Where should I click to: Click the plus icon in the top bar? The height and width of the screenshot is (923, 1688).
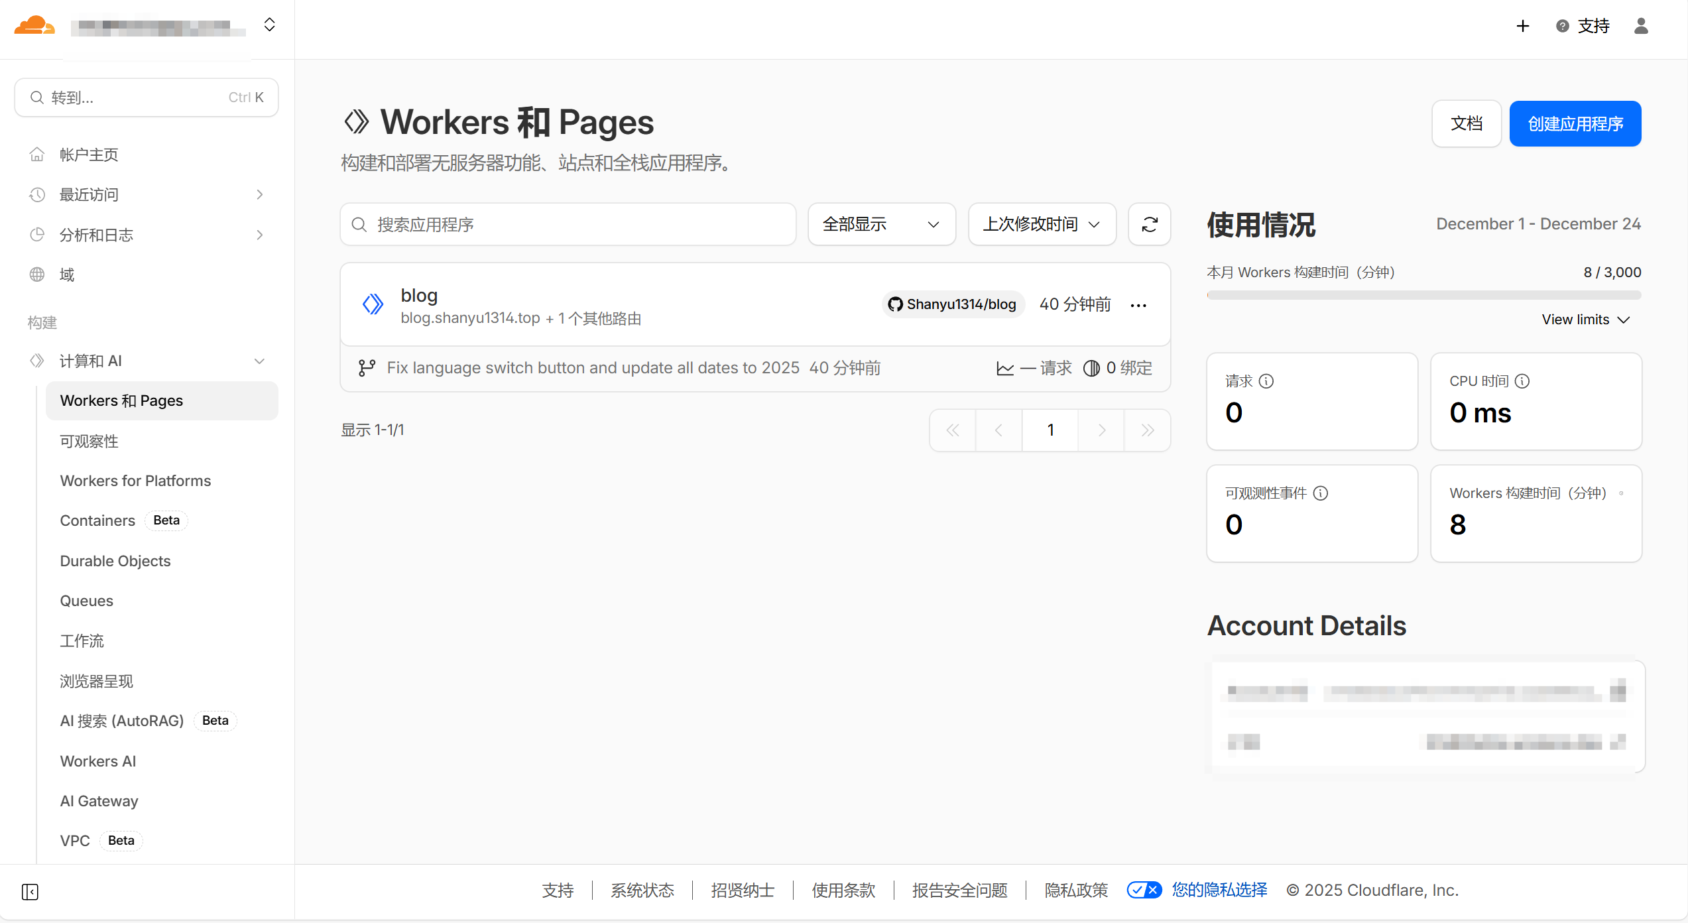point(1523,26)
